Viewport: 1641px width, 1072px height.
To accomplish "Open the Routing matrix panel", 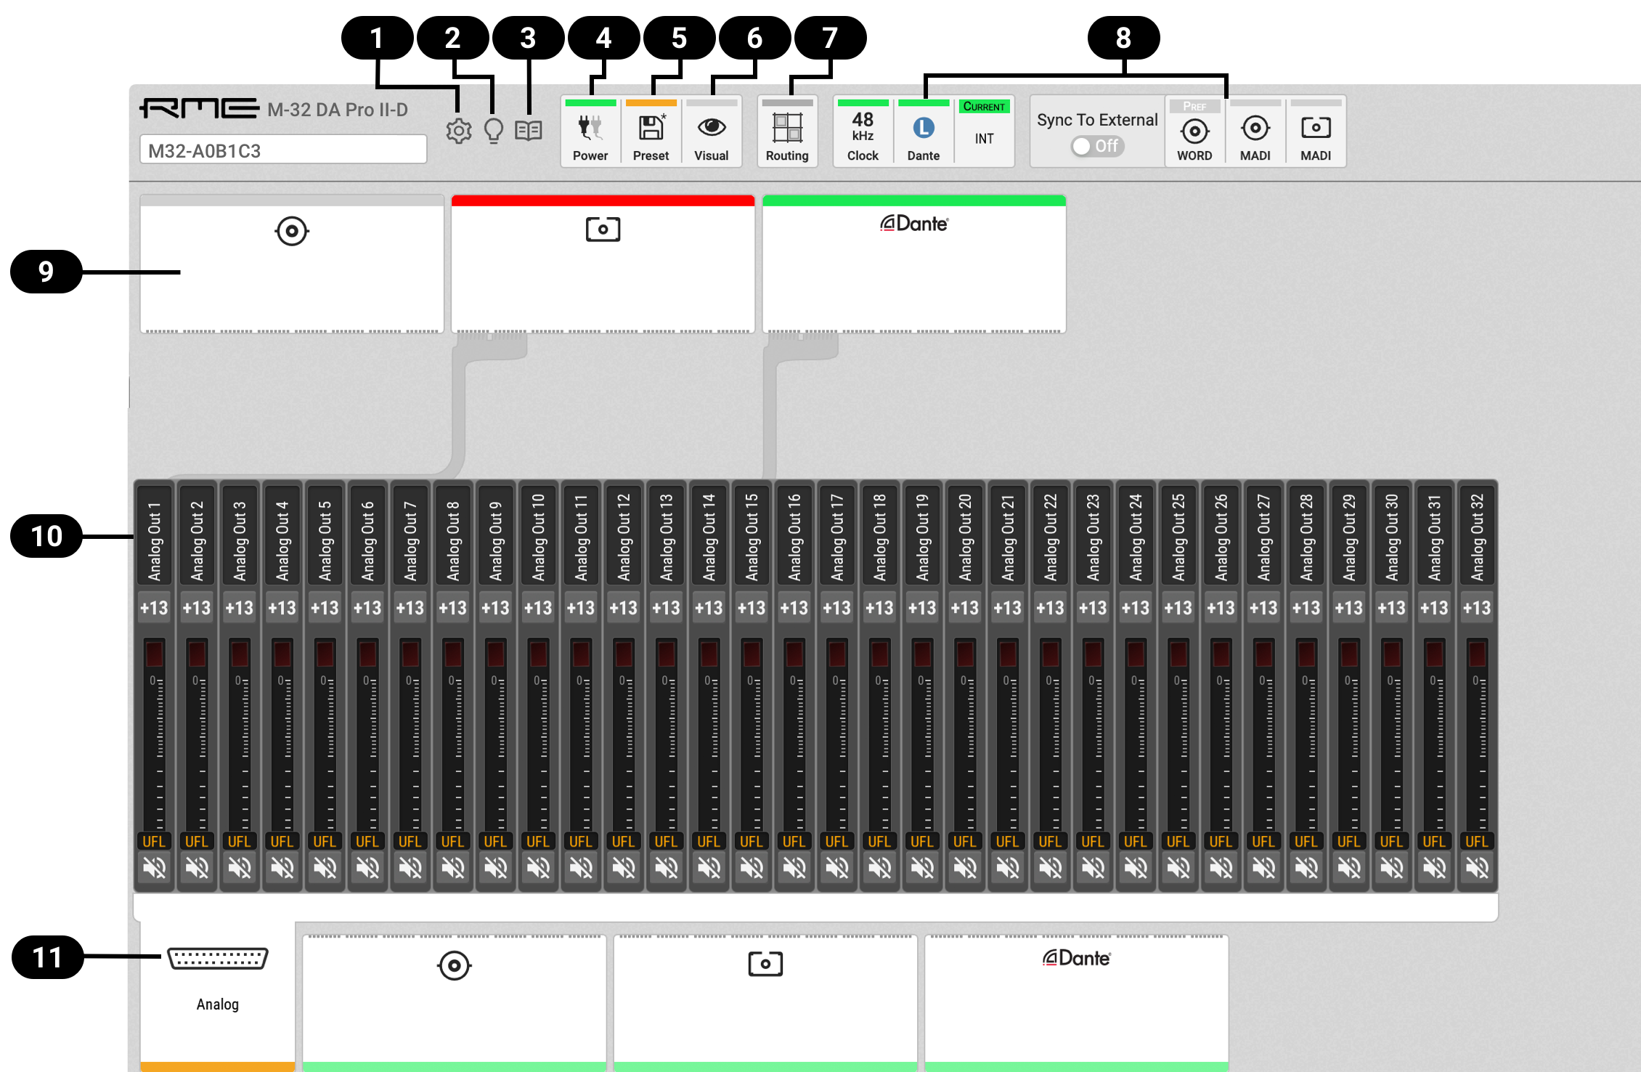I will click(x=787, y=131).
